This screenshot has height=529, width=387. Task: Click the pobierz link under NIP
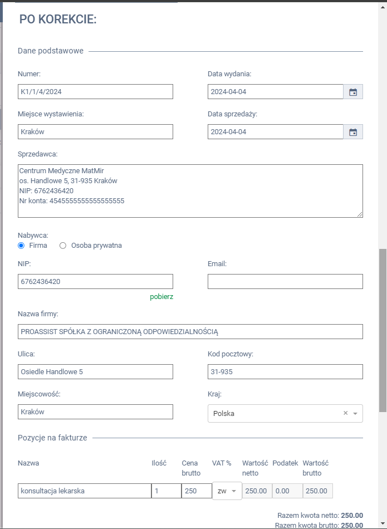(x=161, y=297)
